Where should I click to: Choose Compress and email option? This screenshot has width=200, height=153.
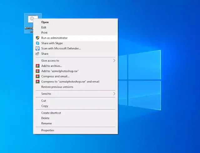[75, 76]
